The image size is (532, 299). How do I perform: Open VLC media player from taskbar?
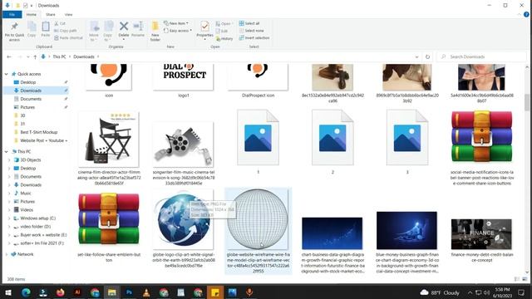(146, 292)
